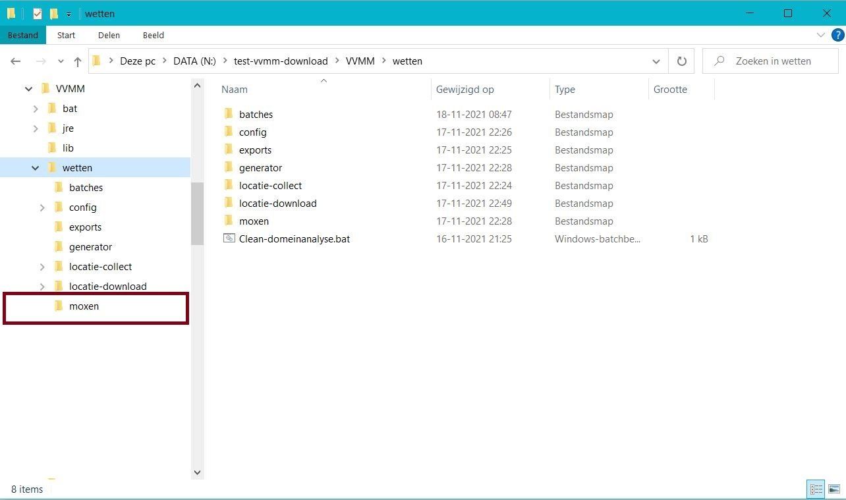Switch to Details view icon in status bar
846x500 pixels.
coord(816,489)
